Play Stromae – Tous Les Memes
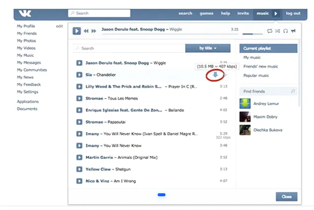The image size is (314, 210). pyautogui.click(x=79, y=98)
